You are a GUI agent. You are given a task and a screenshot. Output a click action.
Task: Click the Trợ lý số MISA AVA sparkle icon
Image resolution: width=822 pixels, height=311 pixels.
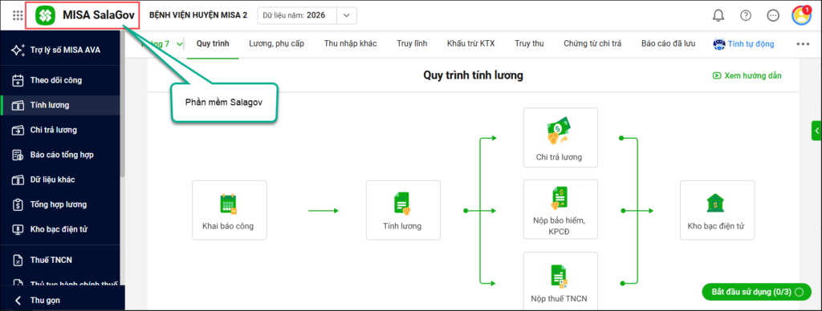(18, 50)
